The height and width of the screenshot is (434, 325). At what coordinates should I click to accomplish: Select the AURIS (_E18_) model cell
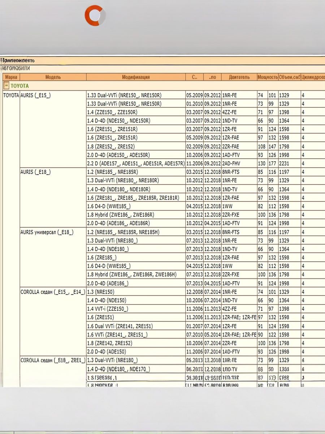35,172
